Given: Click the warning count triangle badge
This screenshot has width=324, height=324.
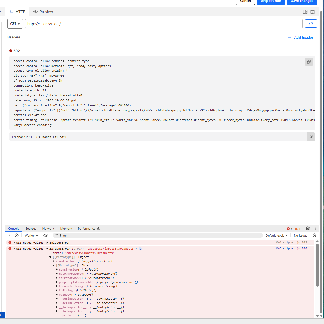Looking at the screenshot, I should 297,229.
